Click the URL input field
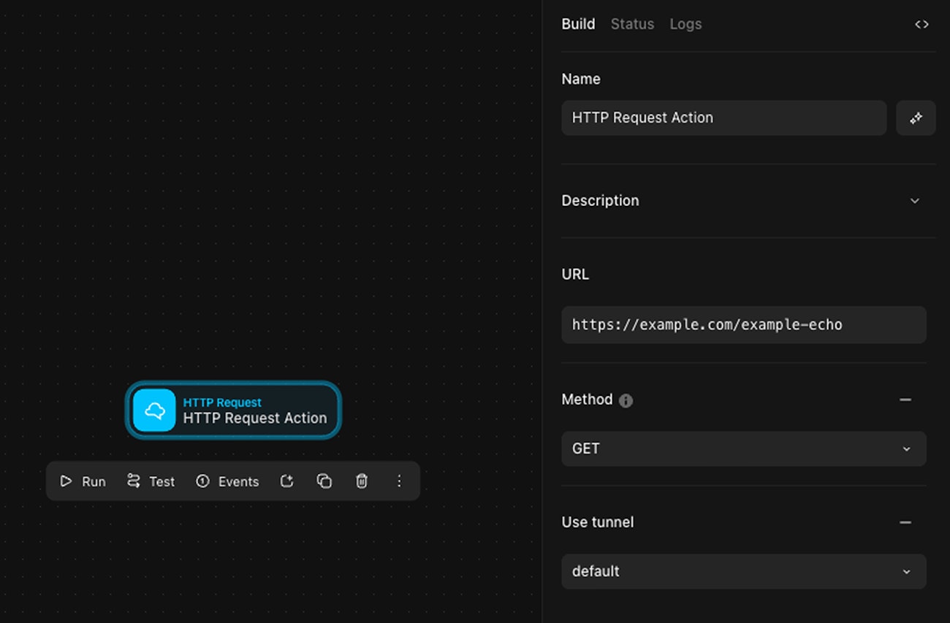The image size is (950, 623). tap(743, 325)
